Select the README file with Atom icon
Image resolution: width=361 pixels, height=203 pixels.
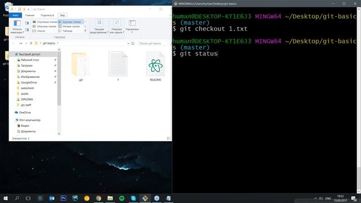click(156, 67)
